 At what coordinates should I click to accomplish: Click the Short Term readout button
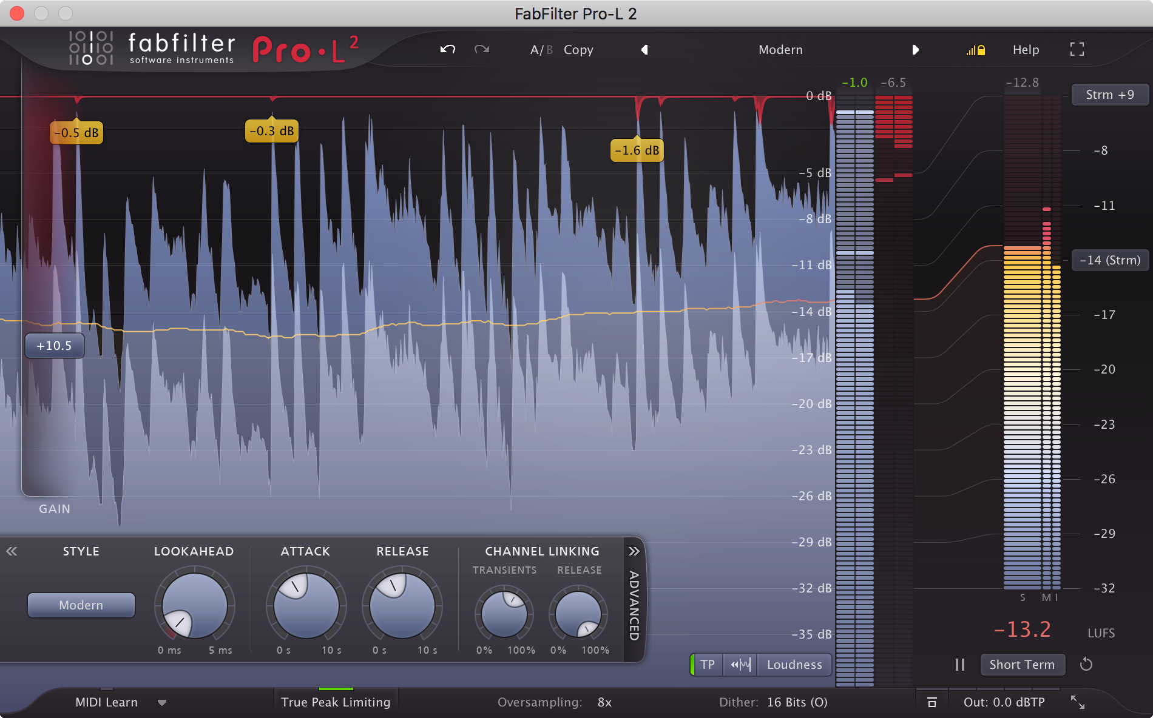point(1023,664)
